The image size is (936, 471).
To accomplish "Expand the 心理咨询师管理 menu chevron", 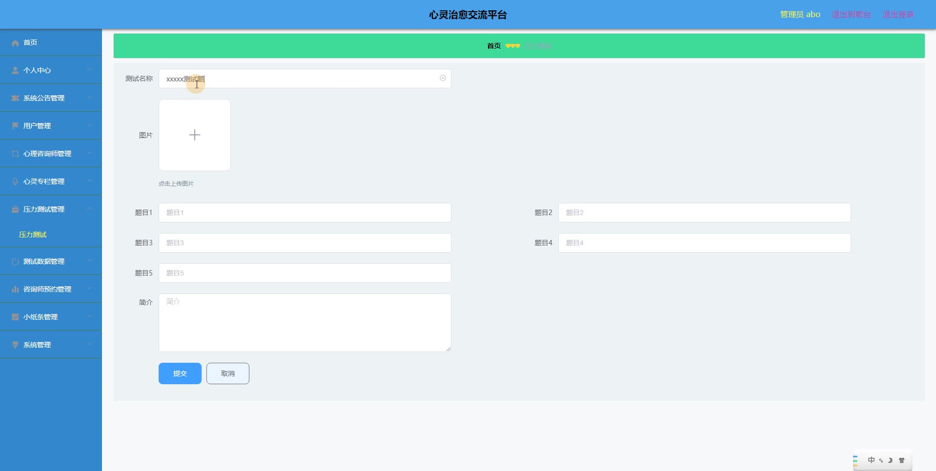I will [x=89, y=153].
